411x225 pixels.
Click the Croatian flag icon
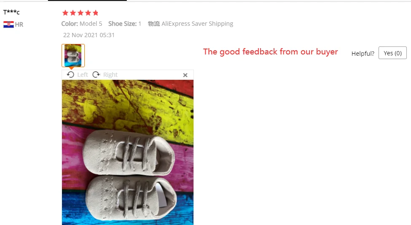point(8,24)
